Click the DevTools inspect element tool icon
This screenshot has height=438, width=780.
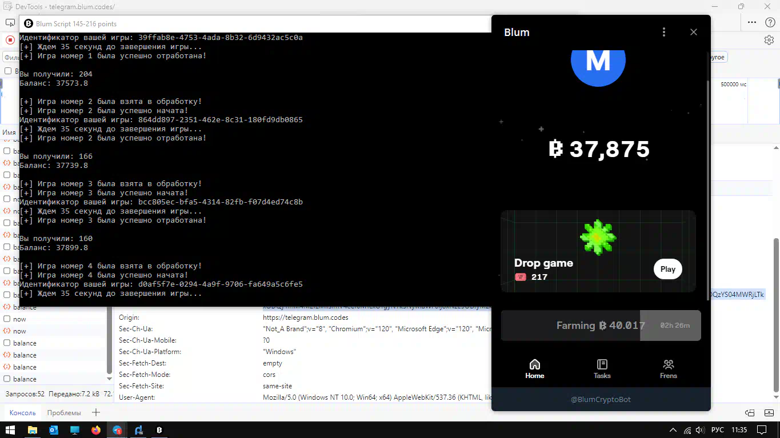coord(10,23)
